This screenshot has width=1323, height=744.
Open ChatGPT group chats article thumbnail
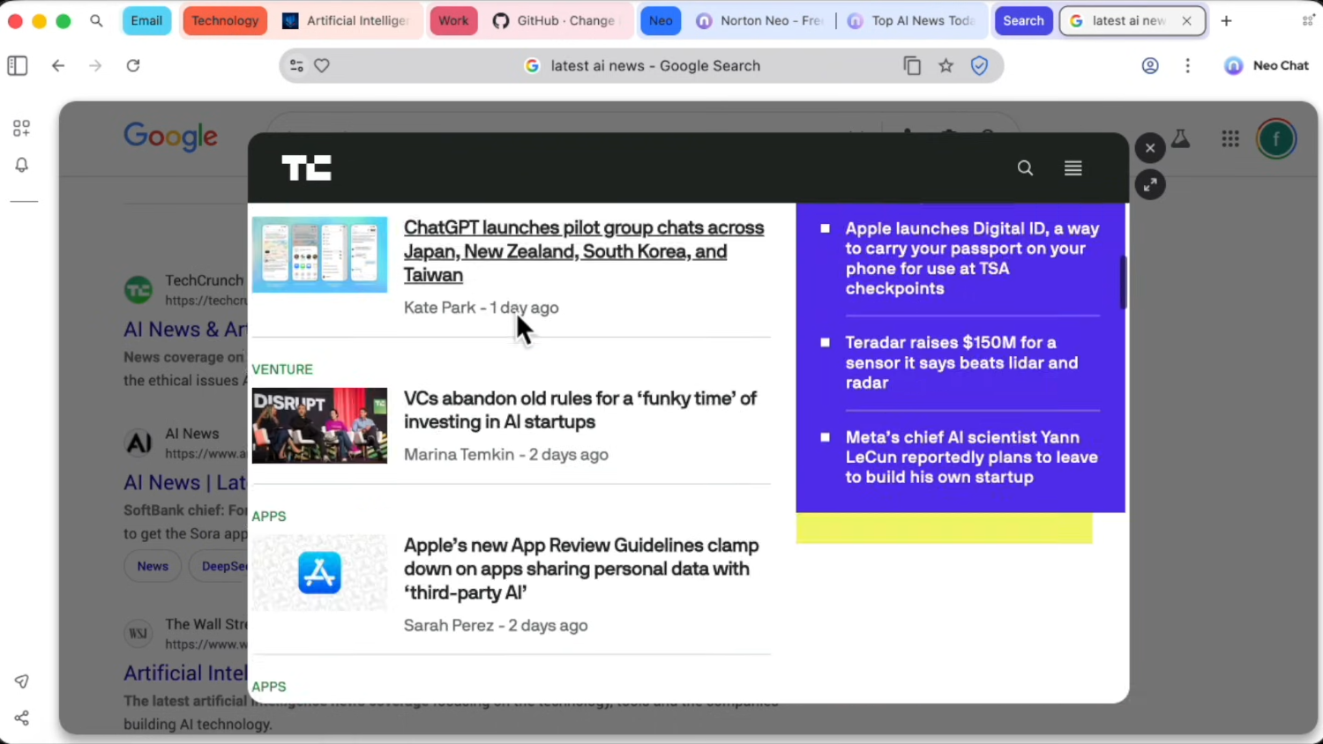pos(319,255)
